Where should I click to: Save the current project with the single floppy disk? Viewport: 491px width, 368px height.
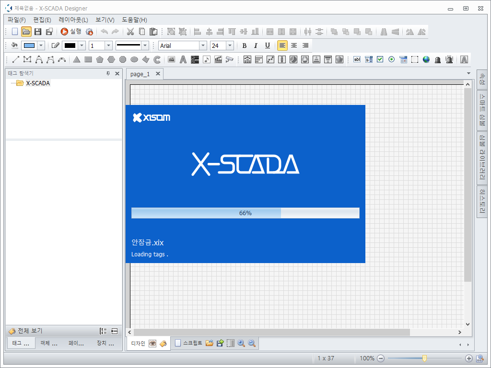[x=38, y=32]
